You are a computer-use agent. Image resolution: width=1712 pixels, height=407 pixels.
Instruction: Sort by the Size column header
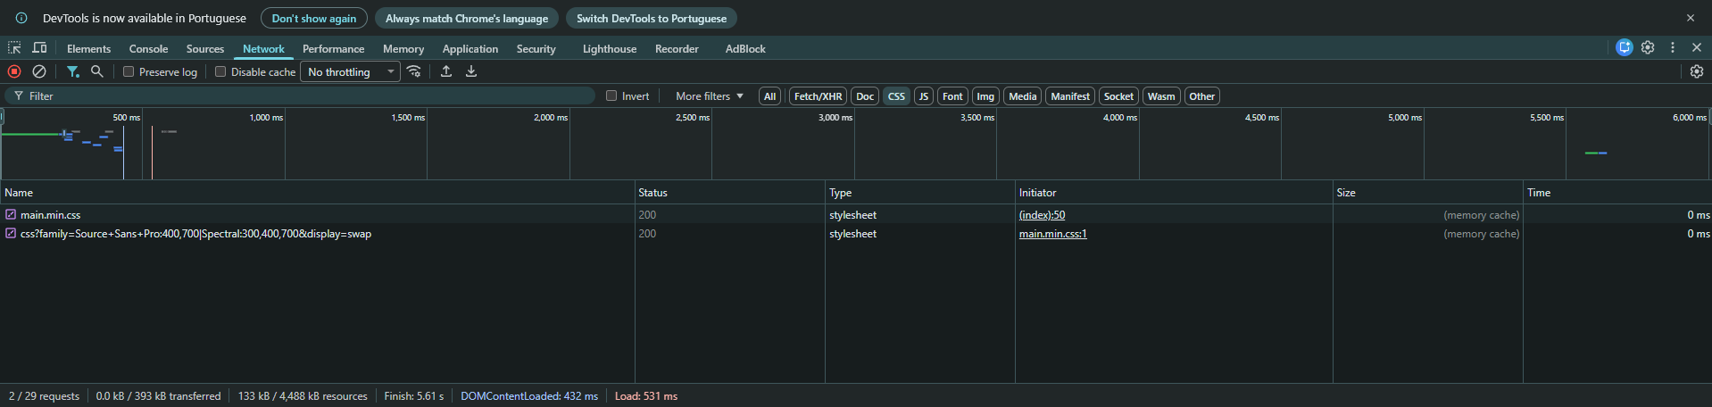(1428, 192)
